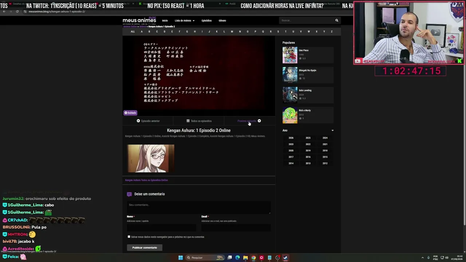Click the Animes breadcrumb link

pos(143,27)
